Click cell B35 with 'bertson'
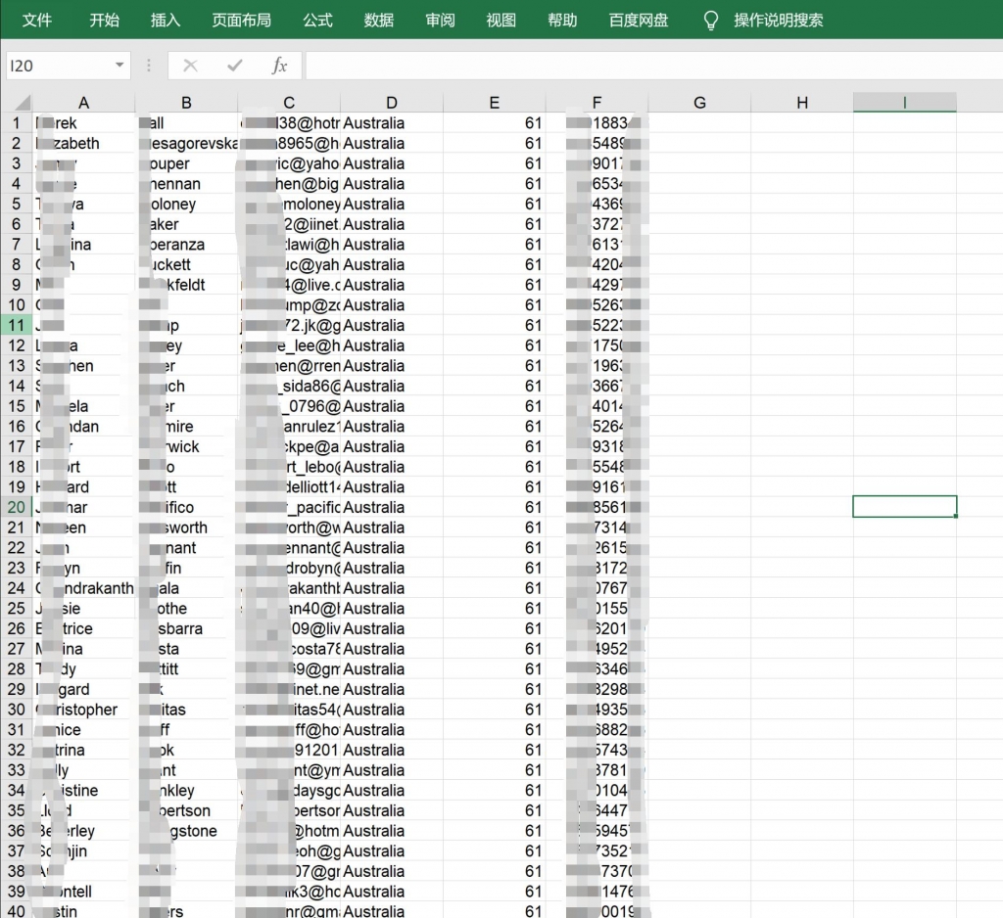 [186, 810]
